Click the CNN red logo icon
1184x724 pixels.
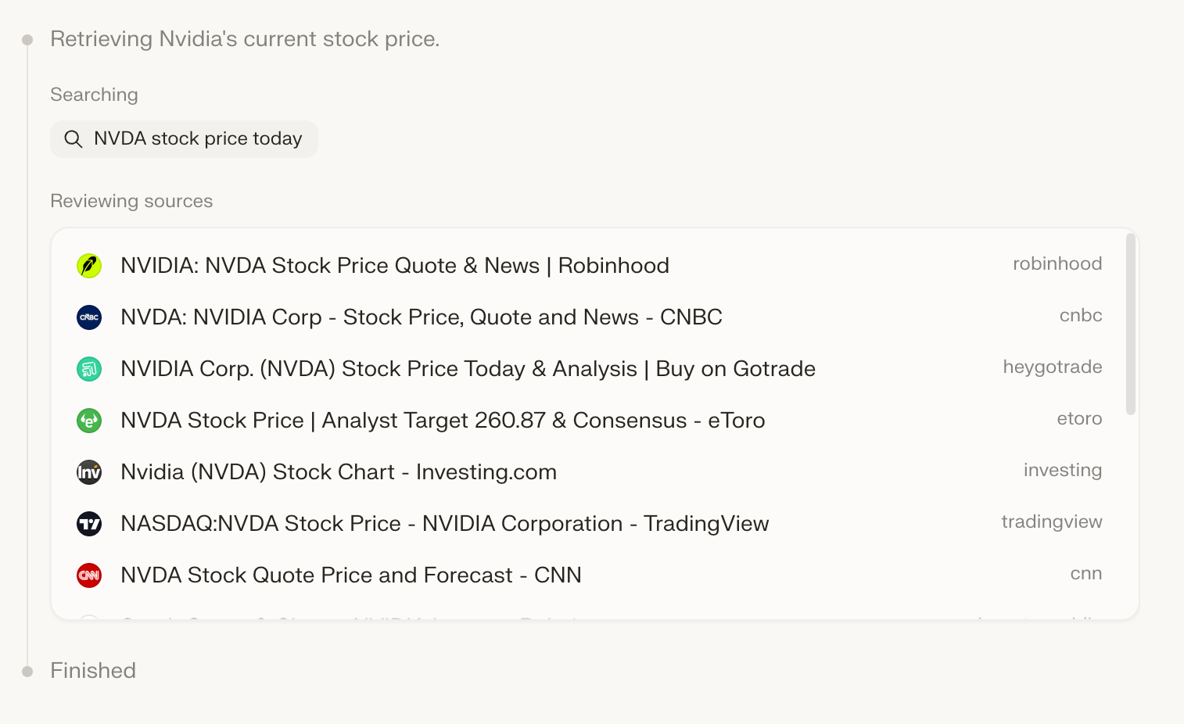tap(89, 575)
